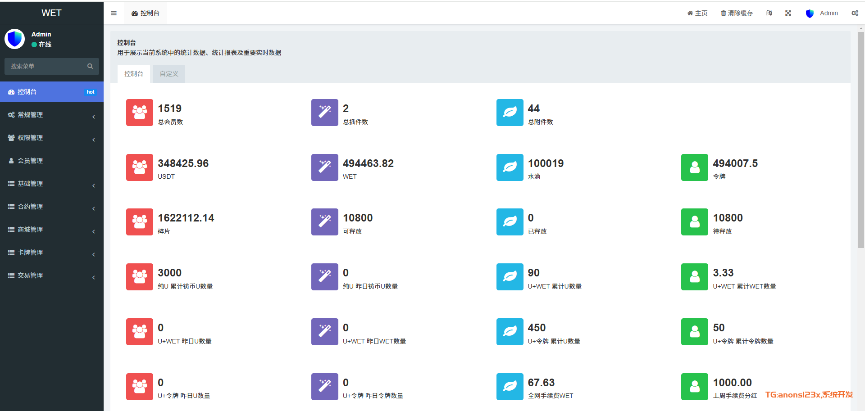Click the vertical page scrollbar
This screenshot has height=411, width=865.
click(861, 140)
